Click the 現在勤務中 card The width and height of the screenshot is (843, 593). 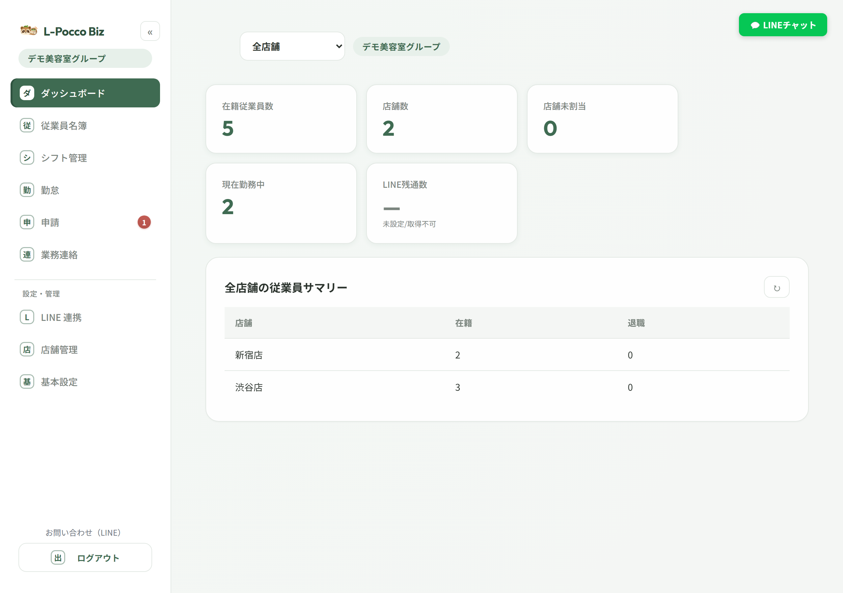pos(281,203)
